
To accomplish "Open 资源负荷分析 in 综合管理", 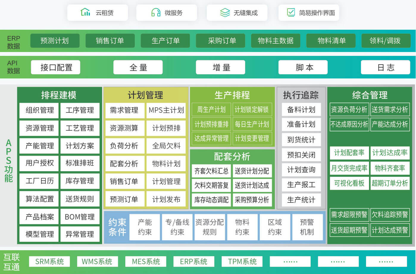I will pyautogui.click(x=349, y=109).
